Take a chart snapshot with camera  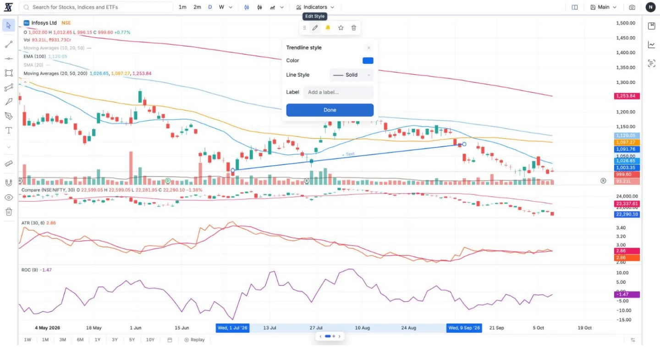point(632,7)
